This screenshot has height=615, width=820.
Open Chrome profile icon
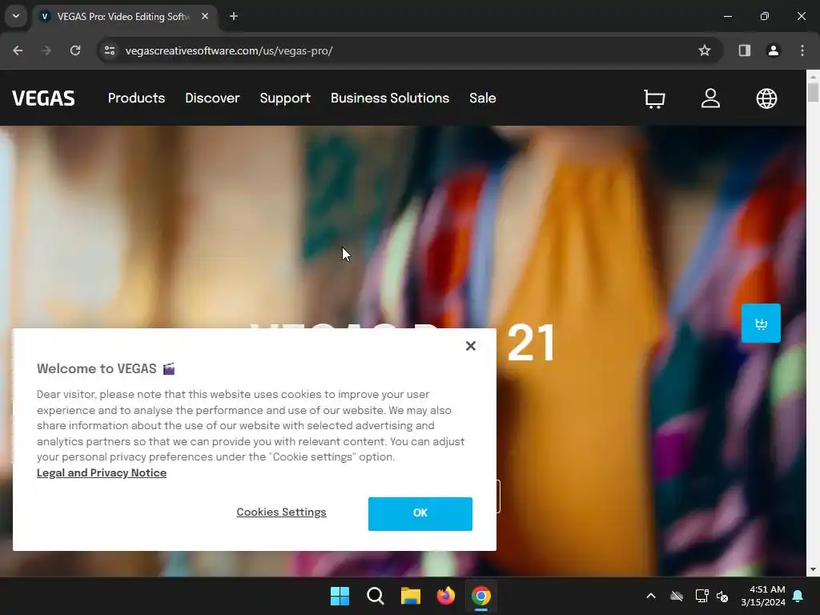coord(773,50)
